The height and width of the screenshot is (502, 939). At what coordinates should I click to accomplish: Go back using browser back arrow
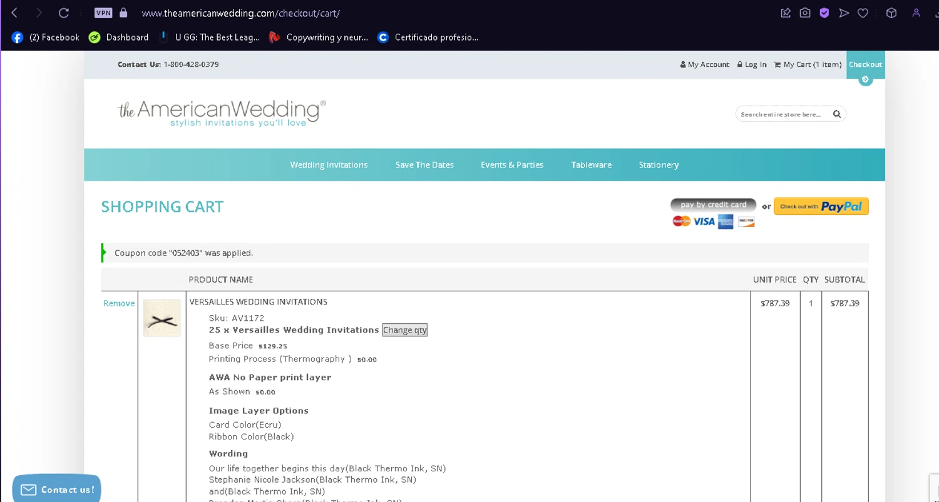point(14,13)
